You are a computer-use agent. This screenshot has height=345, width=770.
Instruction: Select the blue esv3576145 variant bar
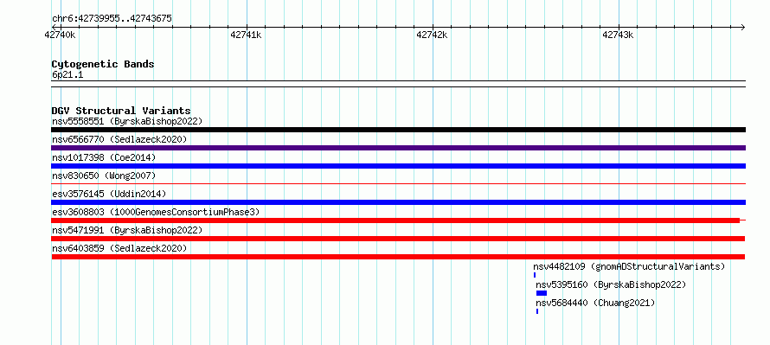click(398, 202)
